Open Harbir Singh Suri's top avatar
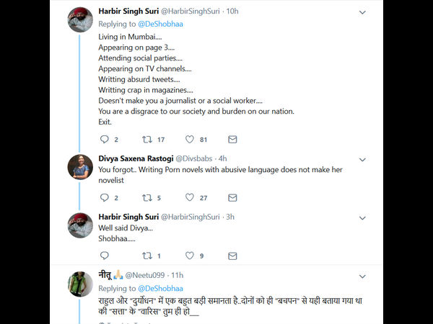 [80, 19]
